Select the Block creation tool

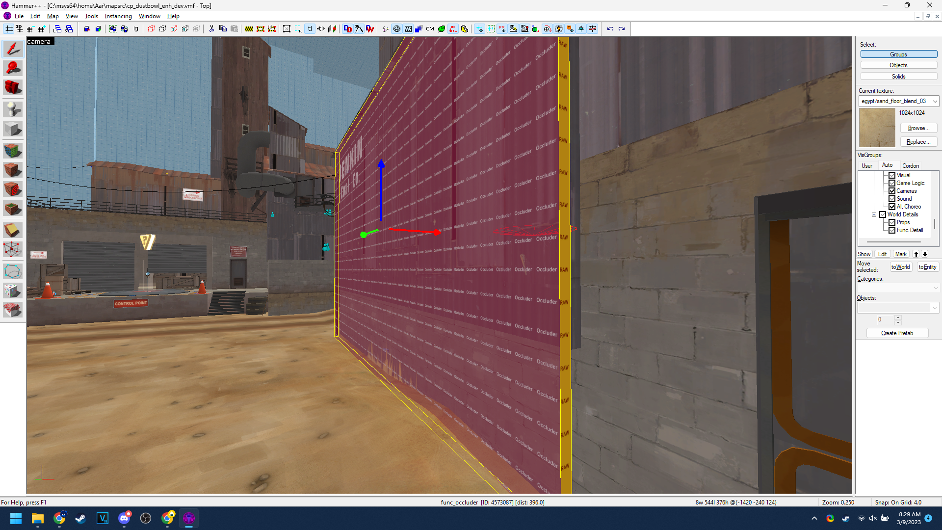coord(13,129)
